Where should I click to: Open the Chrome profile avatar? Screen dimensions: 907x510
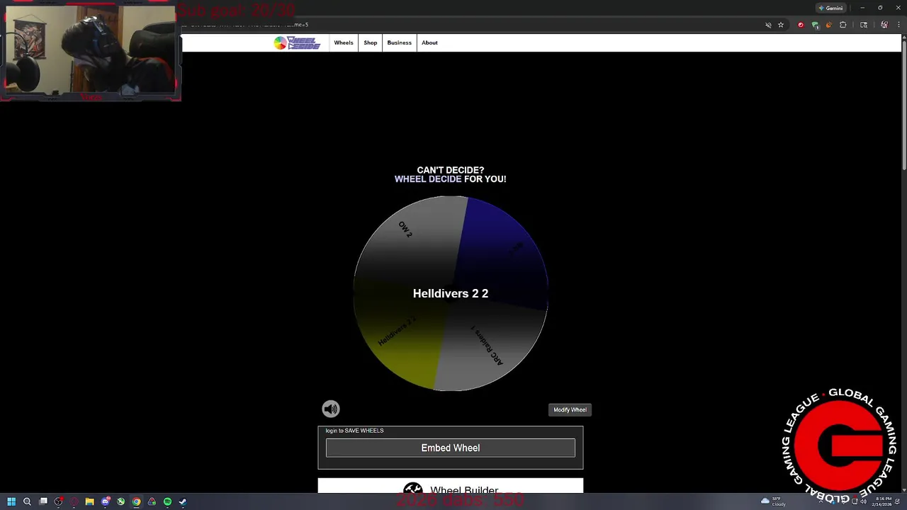click(884, 25)
